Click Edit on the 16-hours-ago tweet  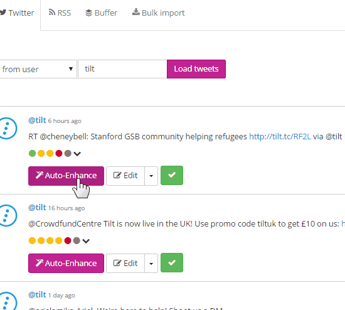pyautogui.click(x=125, y=264)
